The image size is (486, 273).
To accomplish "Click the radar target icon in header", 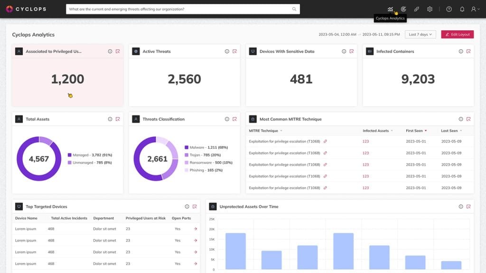I will 403,9.
